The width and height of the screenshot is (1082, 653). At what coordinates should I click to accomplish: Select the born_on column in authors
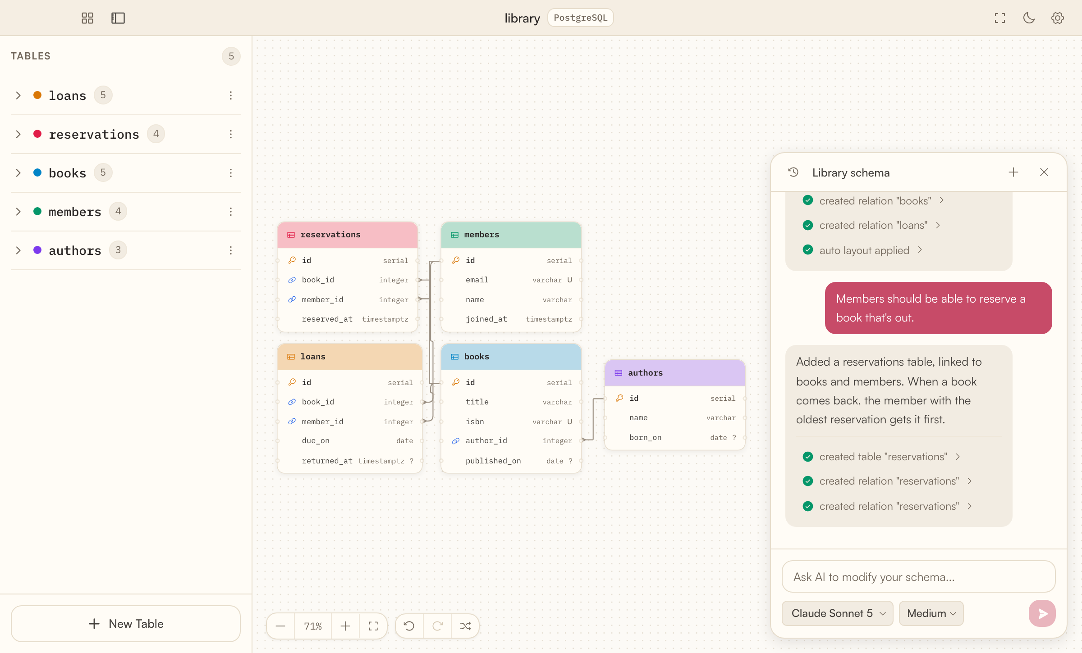(x=675, y=438)
